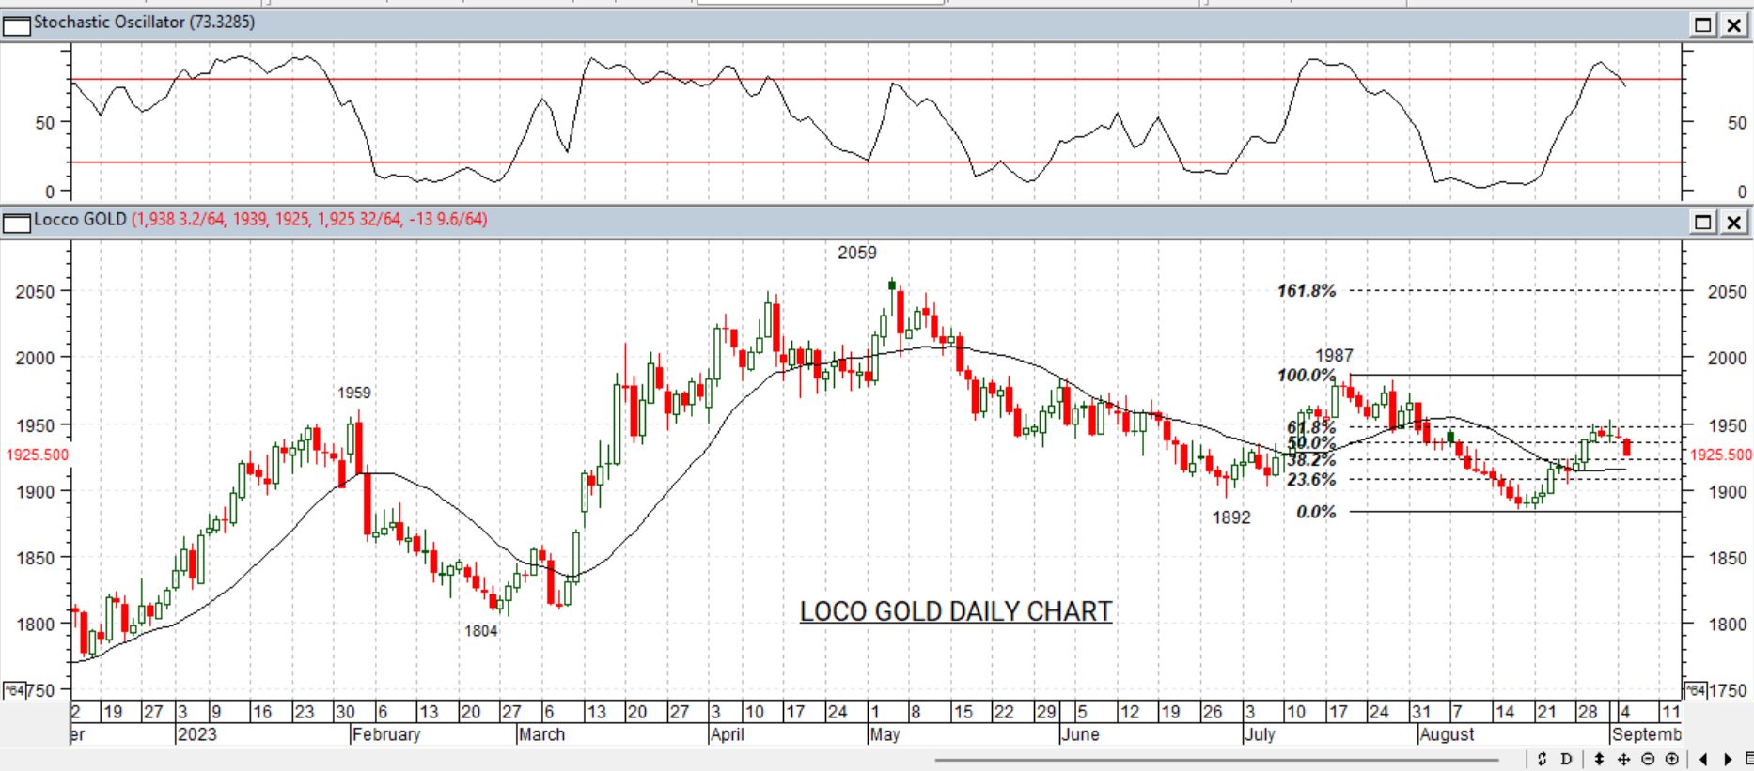Open the daily periodicity D button
Viewport: 1754px width, 771px height.
pyautogui.click(x=1566, y=759)
